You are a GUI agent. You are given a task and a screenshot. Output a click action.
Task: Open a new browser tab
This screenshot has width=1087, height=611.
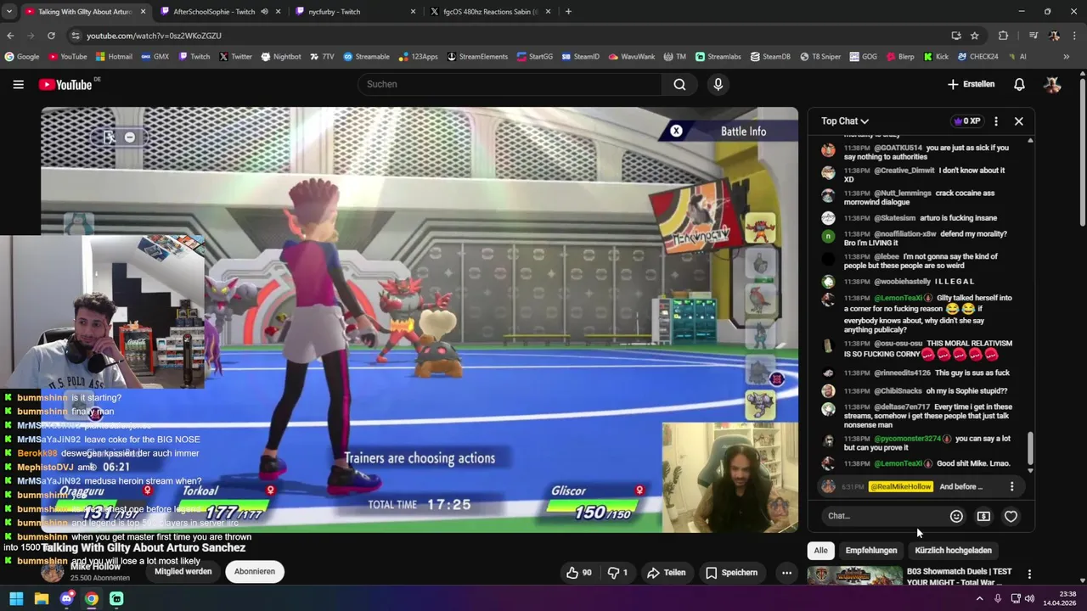568,12
